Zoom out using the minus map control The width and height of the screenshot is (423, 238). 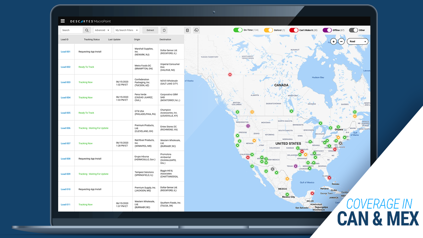point(341,41)
